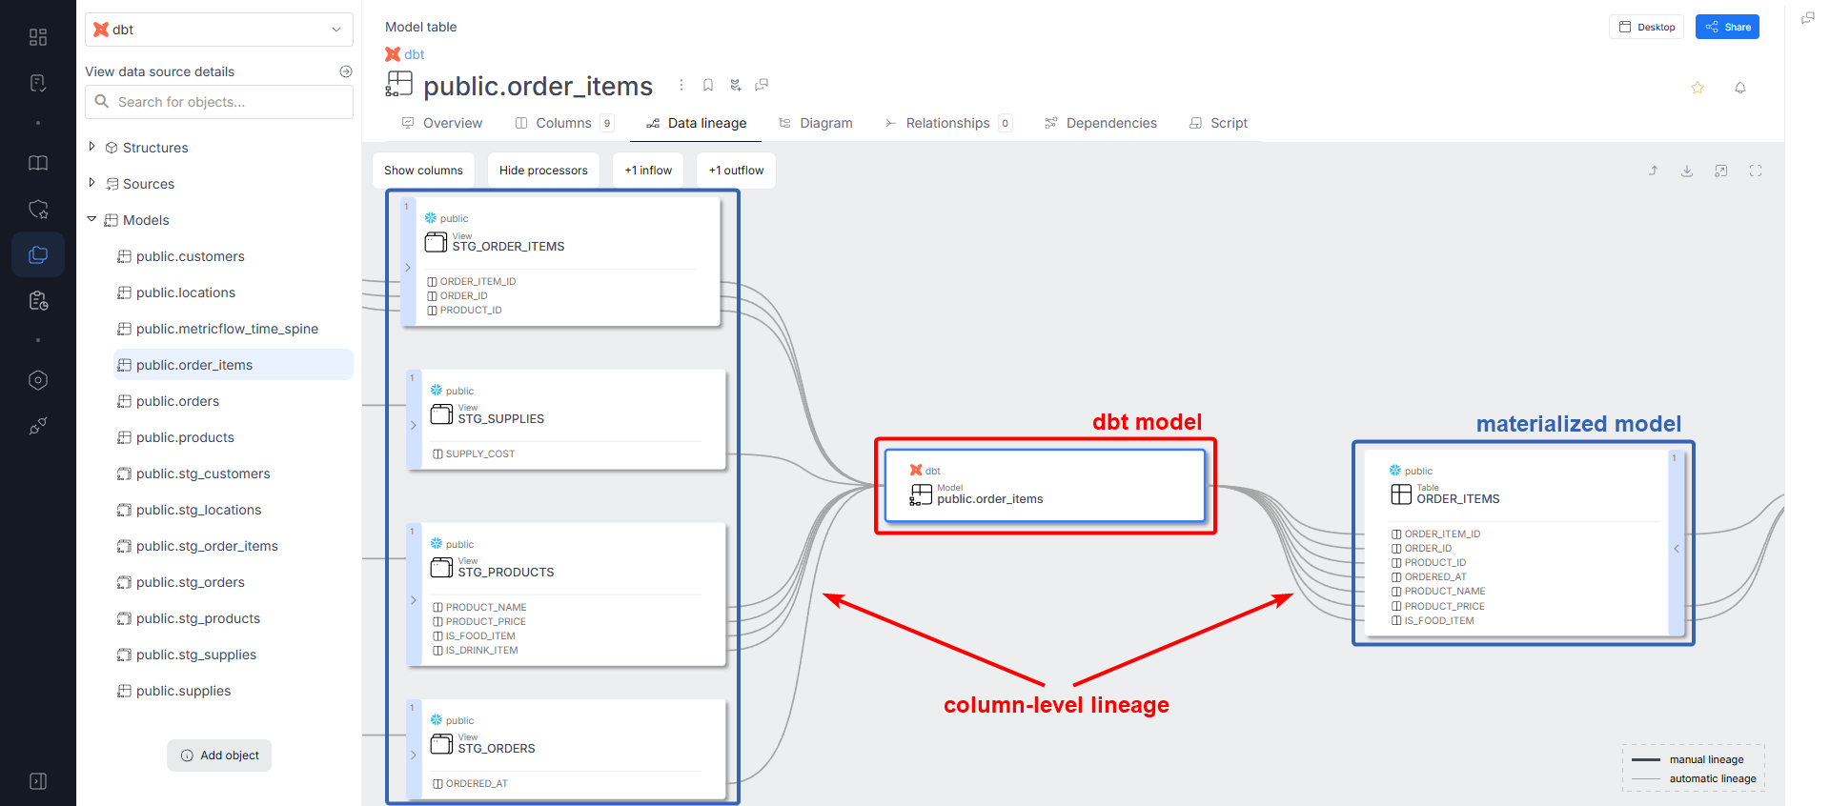The image size is (1830, 806).
Task: Click the arrow next to View data source details
Action: coord(346,71)
